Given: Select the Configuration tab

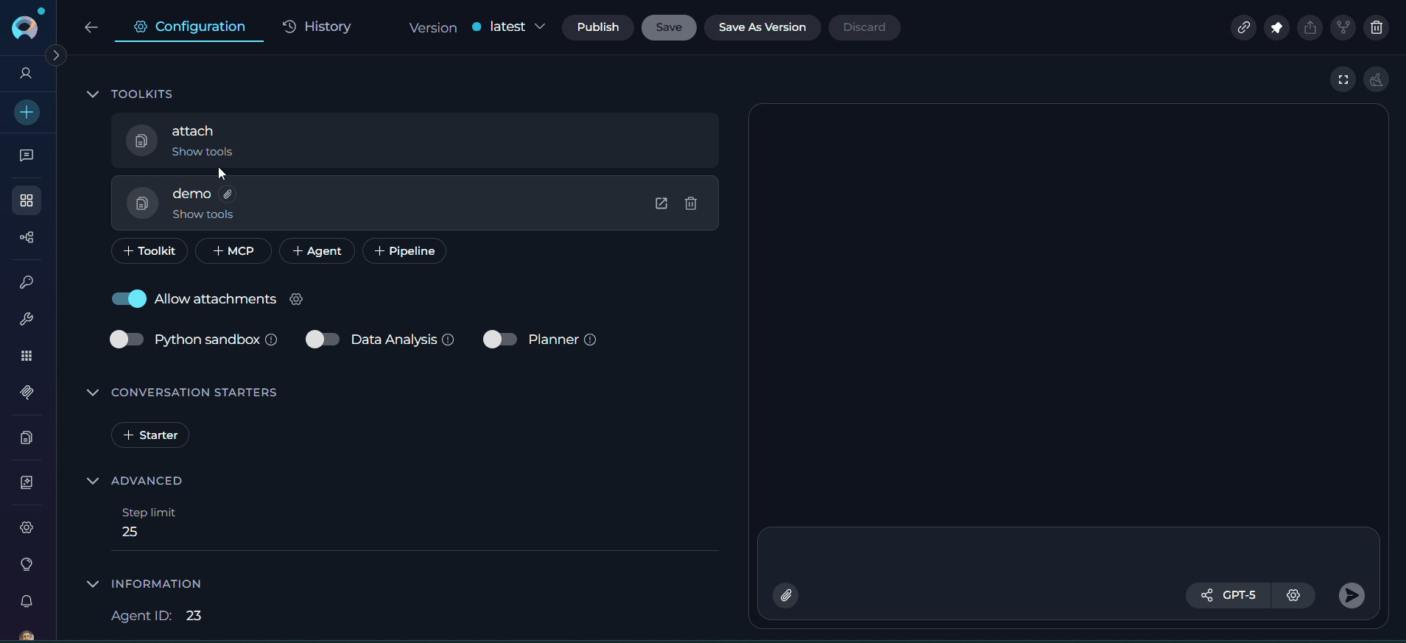Looking at the screenshot, I should [x=189, y=27].
